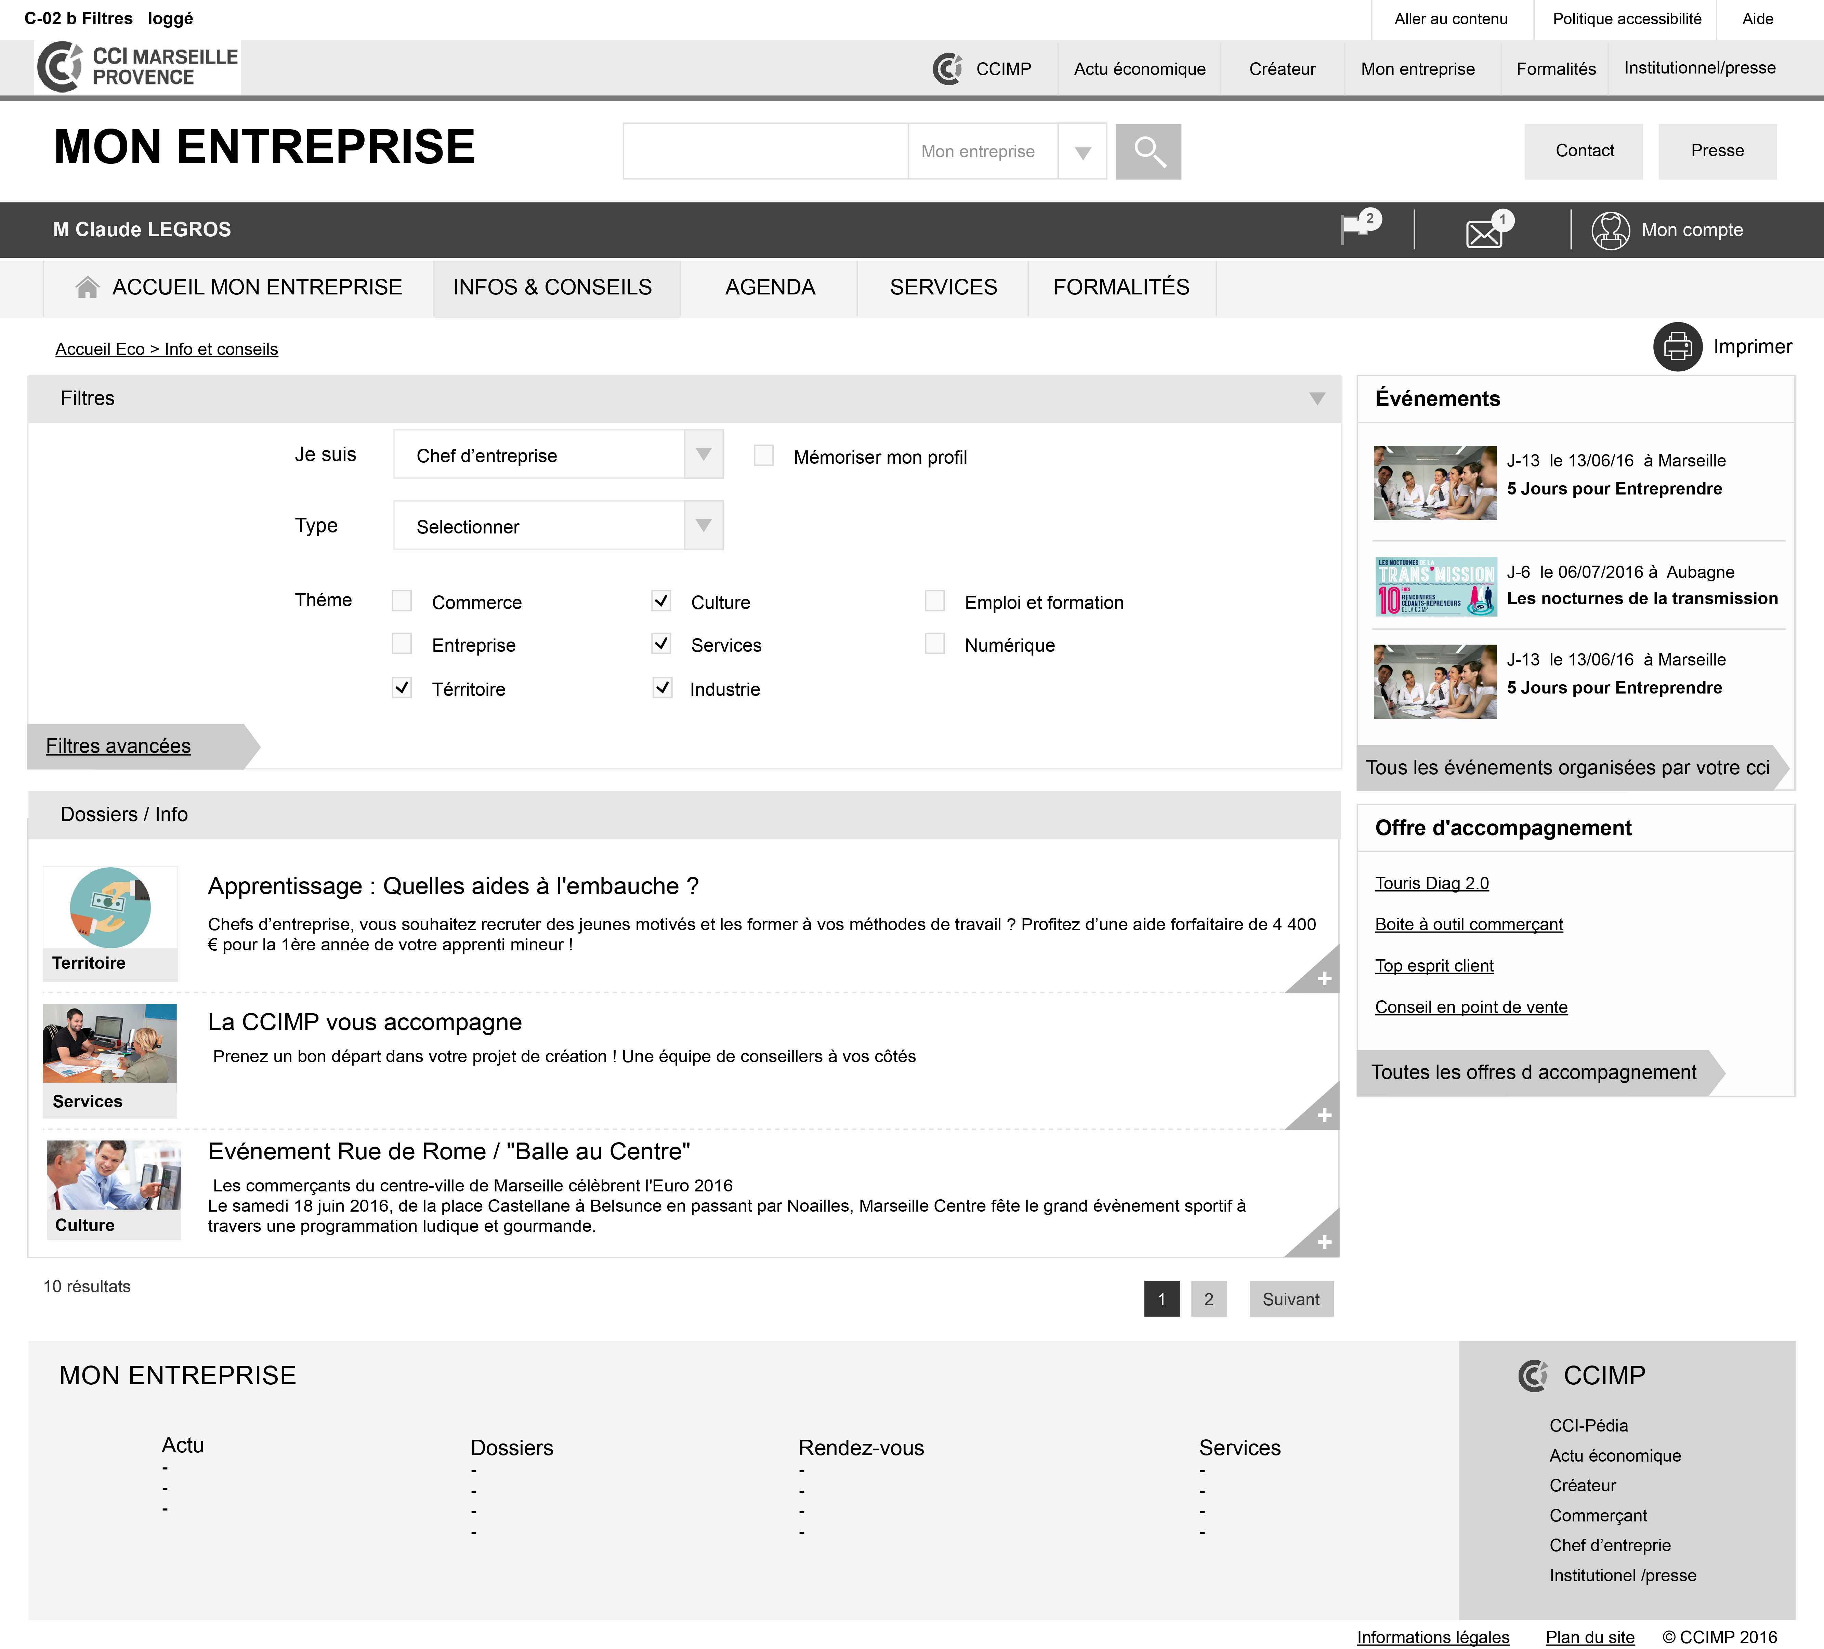The height and width of the screenshot is (1649, 1824).
Task: Click the CCIMP swirl icon in top navigation
Action: [x=947, y=69]
